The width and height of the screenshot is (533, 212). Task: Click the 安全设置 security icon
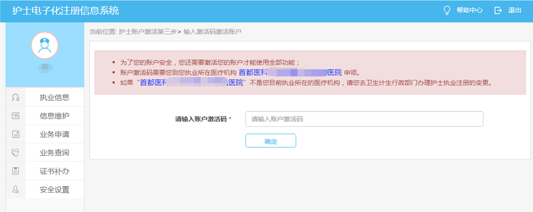(x=16, y=189)
